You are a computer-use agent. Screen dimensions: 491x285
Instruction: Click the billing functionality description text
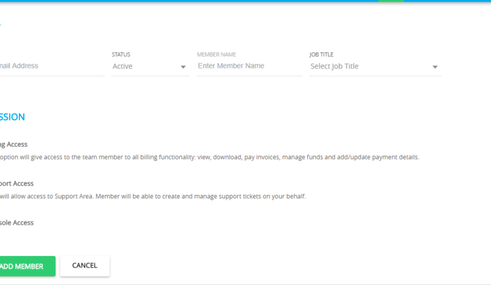[x=209, y=157]
